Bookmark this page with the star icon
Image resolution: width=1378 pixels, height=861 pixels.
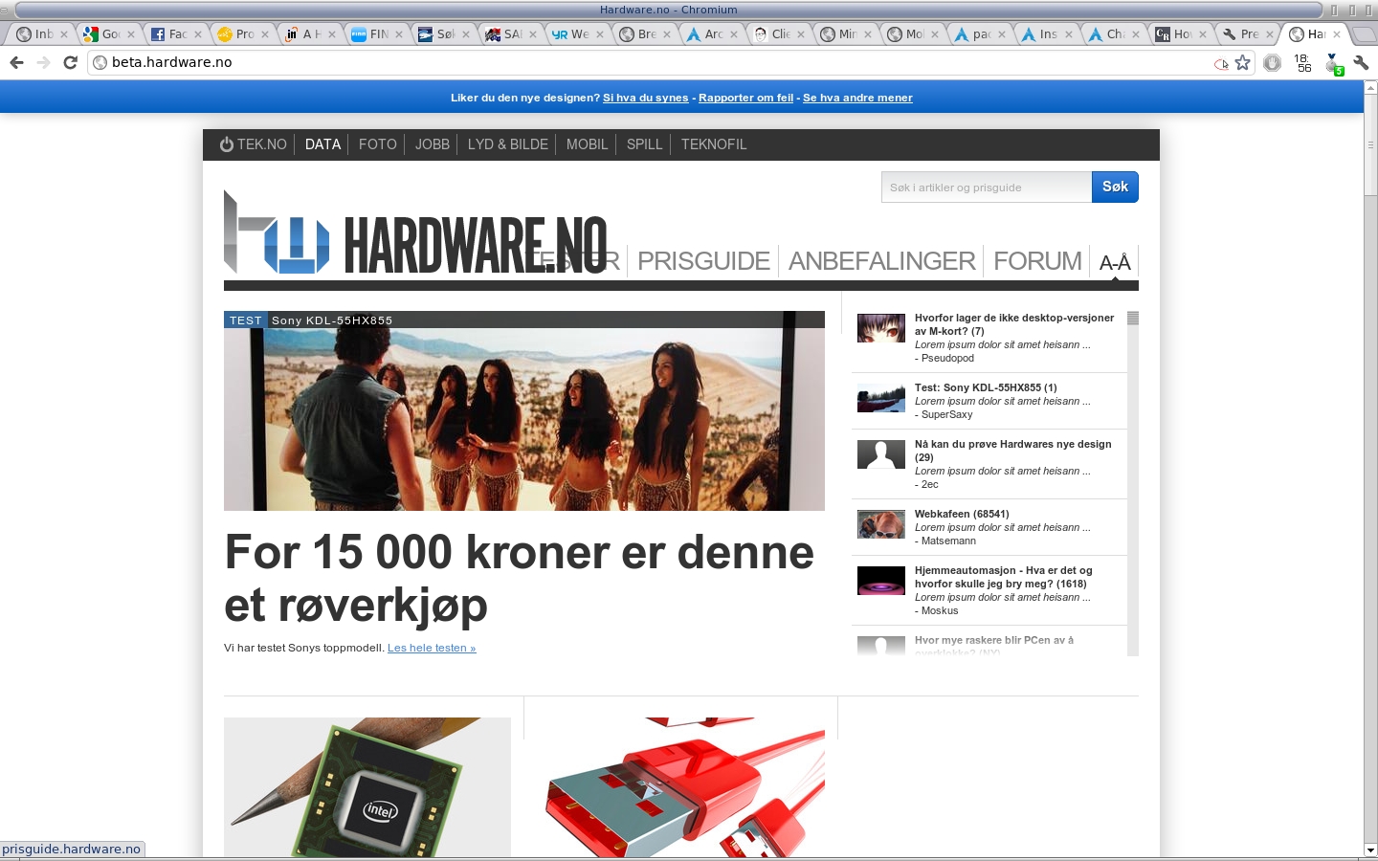tap(1243, 62)
